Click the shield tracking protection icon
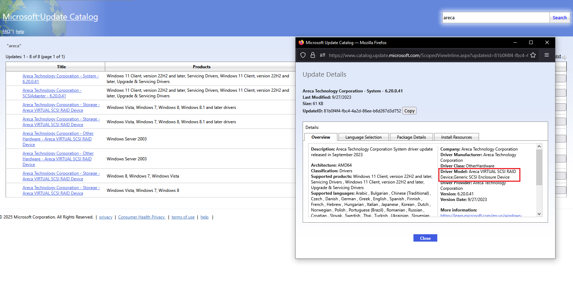This screenshot has height=285, width=573. pyautogui.click(x=303, y=55)
